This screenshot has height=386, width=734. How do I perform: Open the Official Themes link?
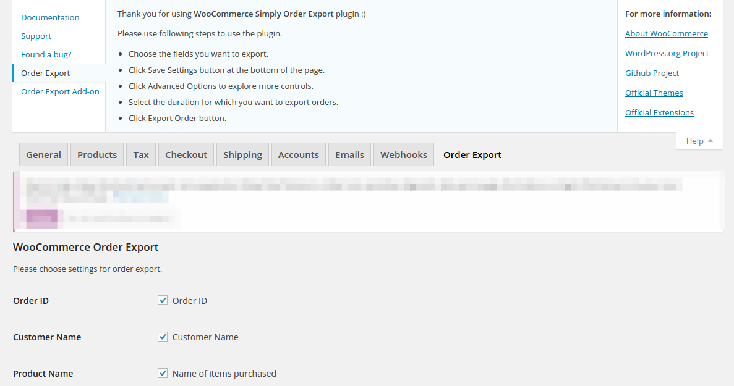[x=654, y=93]
